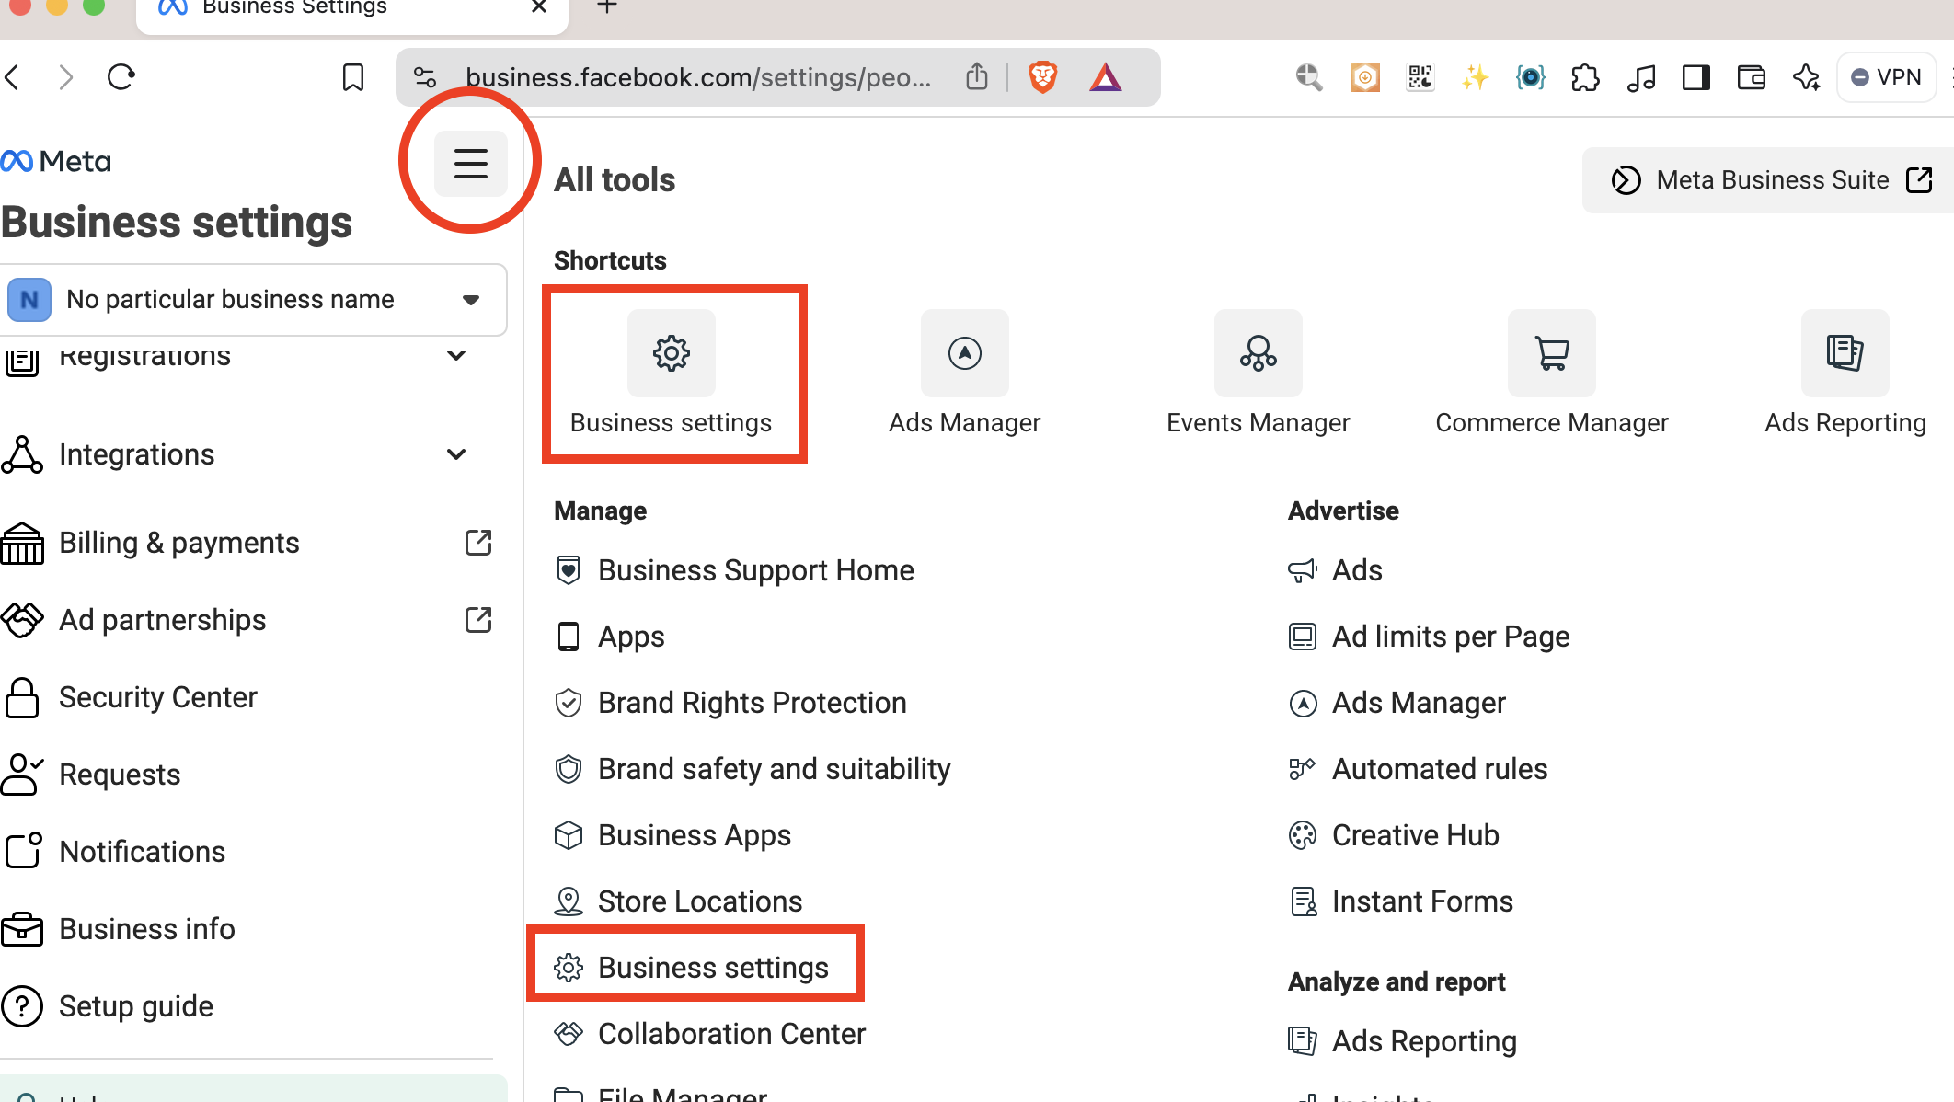Open Ads Manager shortcut icon
Viewport: 1954px width, 1102px height.
(x=964, y=353)
